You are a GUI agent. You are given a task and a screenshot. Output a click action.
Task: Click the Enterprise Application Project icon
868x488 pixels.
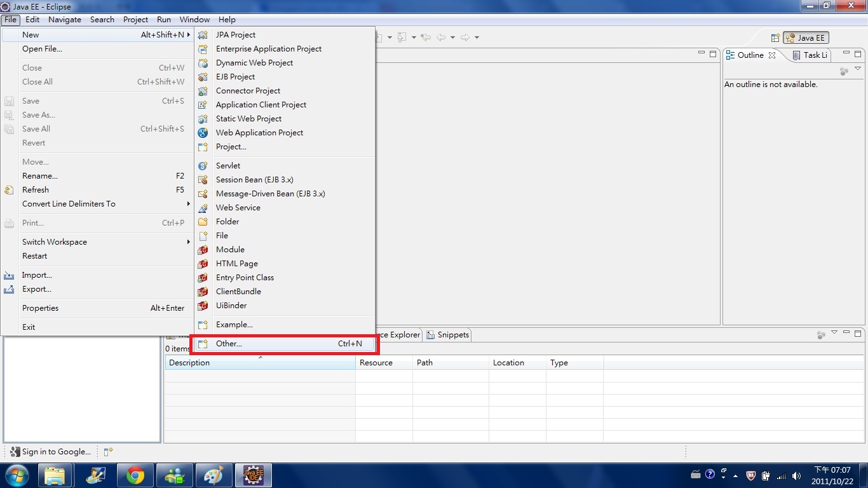(203, 49)
